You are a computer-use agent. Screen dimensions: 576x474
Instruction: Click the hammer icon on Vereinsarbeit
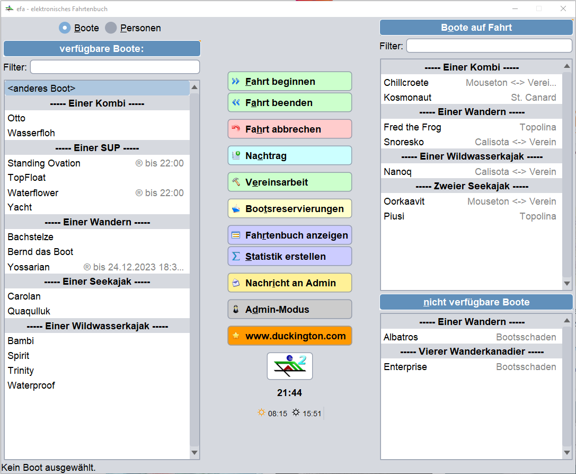tap(236, 182)
